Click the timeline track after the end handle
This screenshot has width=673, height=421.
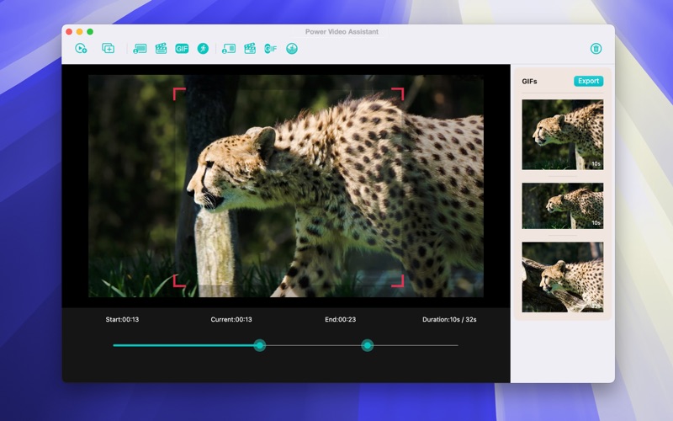[x=416, y=345]
